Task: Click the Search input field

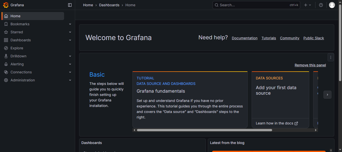Action: tap(256, 5)
